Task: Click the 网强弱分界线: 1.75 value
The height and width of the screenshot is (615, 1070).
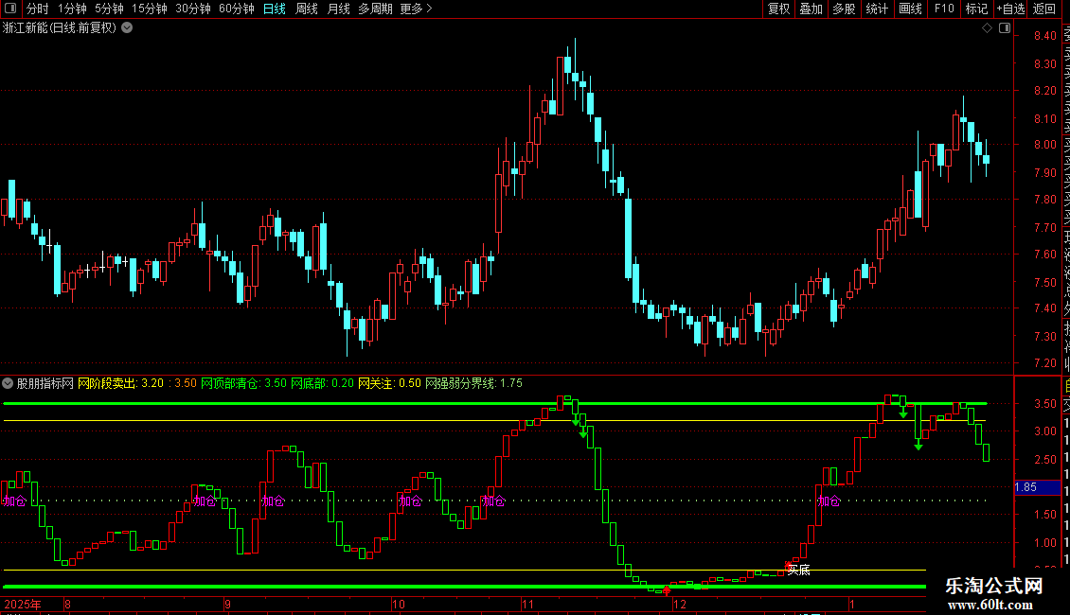Action: [x=473, y=383]
